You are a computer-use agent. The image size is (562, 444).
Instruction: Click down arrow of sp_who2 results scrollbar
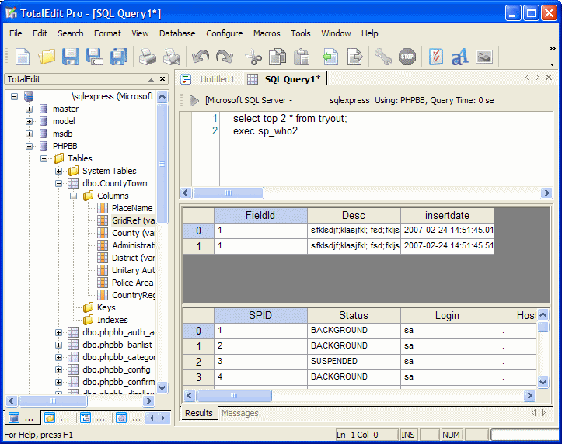[543, 382]
